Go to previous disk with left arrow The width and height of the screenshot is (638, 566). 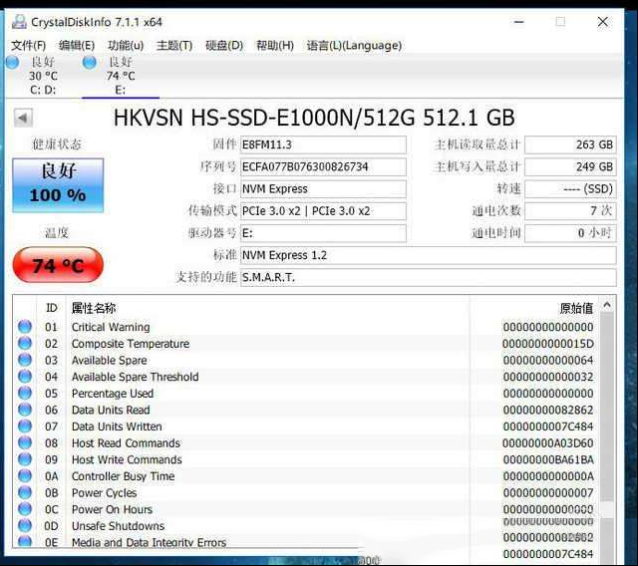23,119
